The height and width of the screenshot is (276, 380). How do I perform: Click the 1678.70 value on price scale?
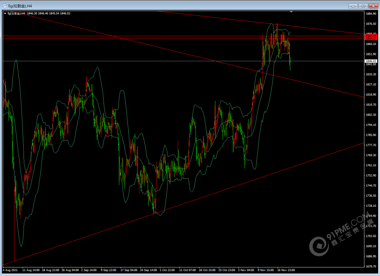point(371,267)
